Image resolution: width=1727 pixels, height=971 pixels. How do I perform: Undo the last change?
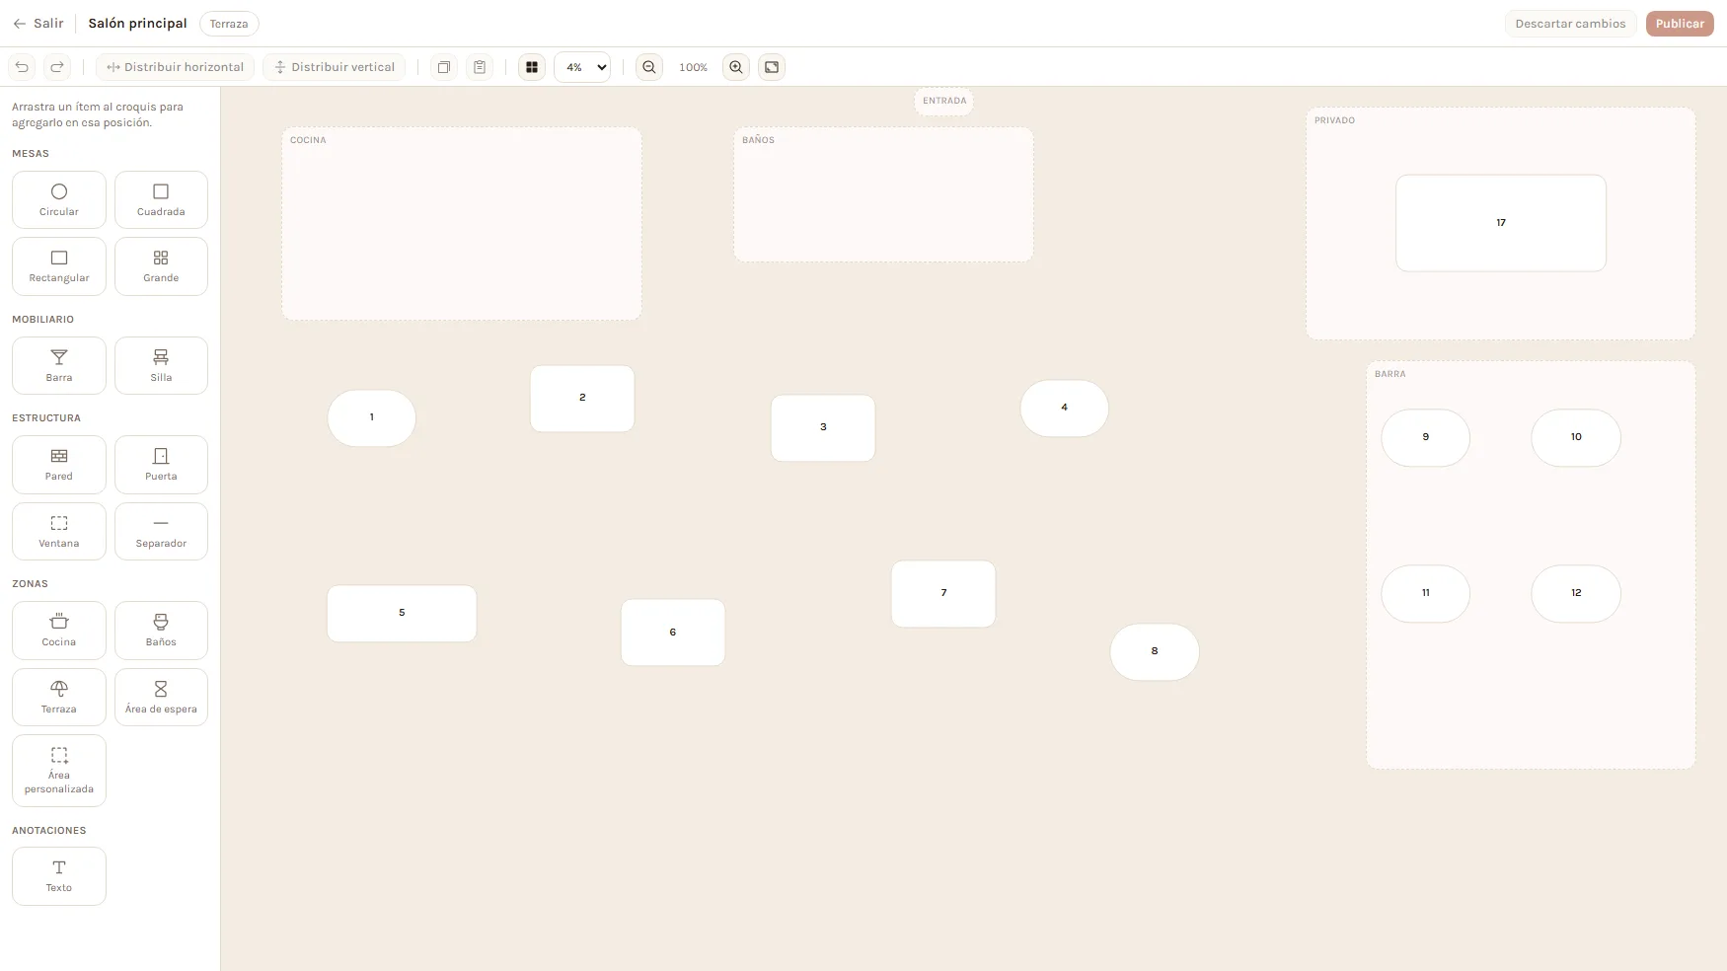point(22,67)
